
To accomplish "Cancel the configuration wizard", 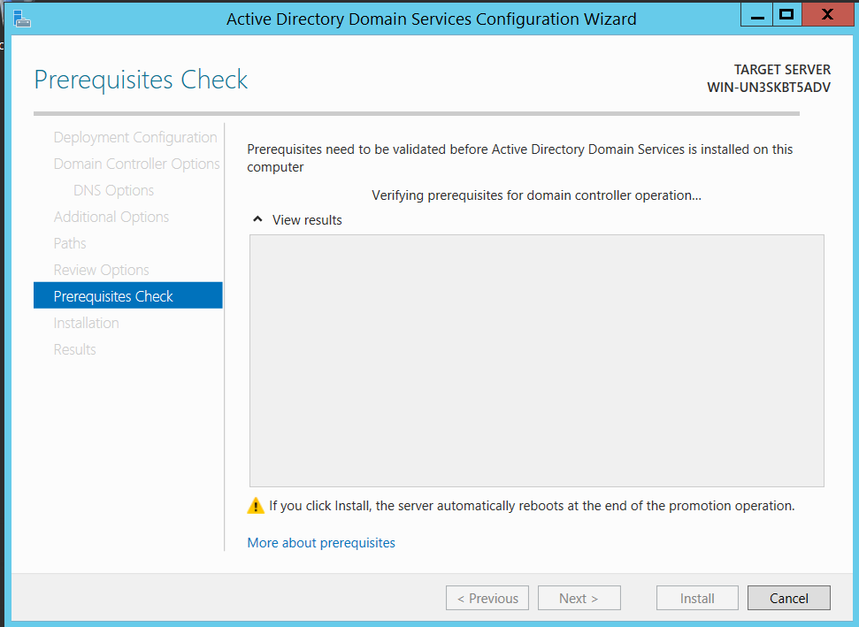I will pyautogui.click(x=789, y=598).
